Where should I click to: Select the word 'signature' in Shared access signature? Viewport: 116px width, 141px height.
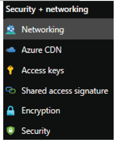tap(91, 91)
